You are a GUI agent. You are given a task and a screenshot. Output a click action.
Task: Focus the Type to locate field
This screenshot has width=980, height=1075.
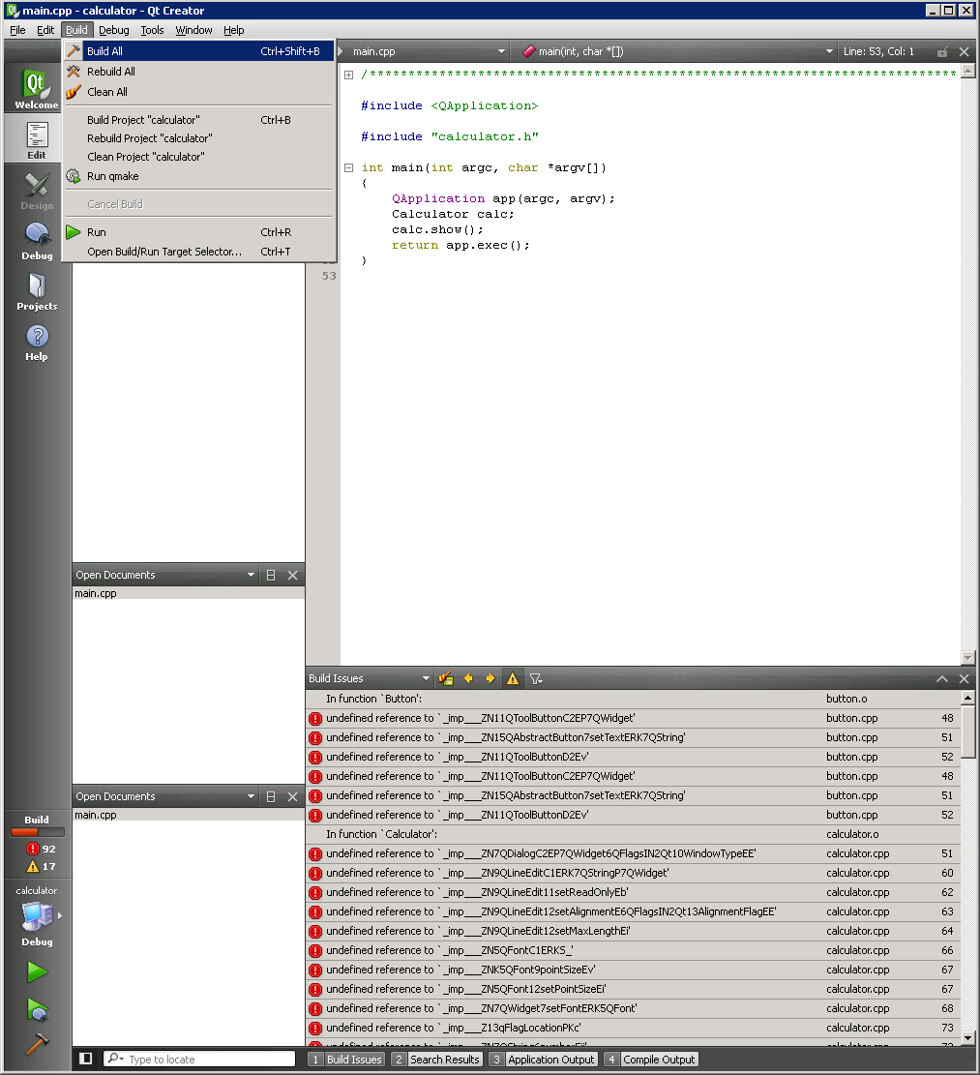[199, 1060]
